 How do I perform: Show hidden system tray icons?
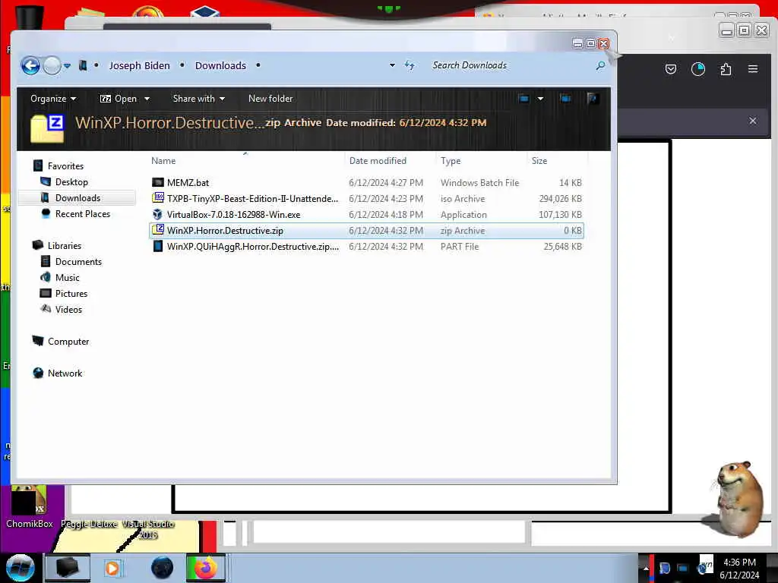pyautogui.click(x=645, y=568)
